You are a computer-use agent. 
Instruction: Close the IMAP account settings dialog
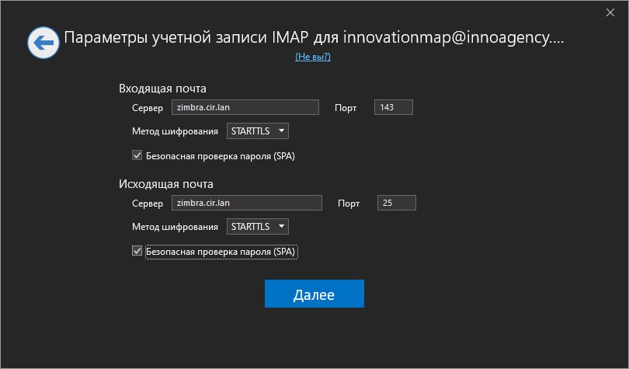(x=609, y=12)
